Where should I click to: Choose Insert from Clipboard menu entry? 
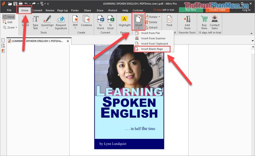point(154,44)
